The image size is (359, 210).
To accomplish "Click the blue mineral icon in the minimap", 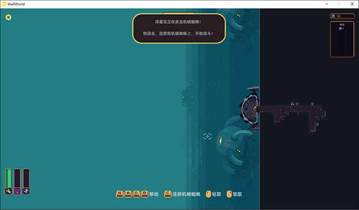I will click(340, 28).
